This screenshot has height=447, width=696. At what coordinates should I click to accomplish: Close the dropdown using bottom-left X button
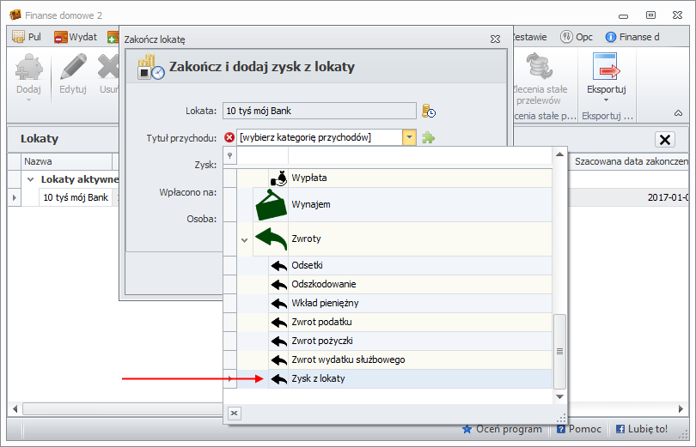235,413
